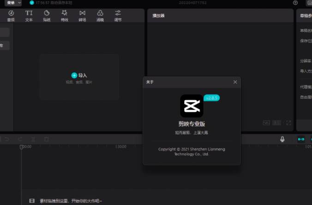Screen dimensions: 312x205
Task: Click the split clip icon in the timeline toolbar
Action: pyautogui.click(x=33, y=139)
